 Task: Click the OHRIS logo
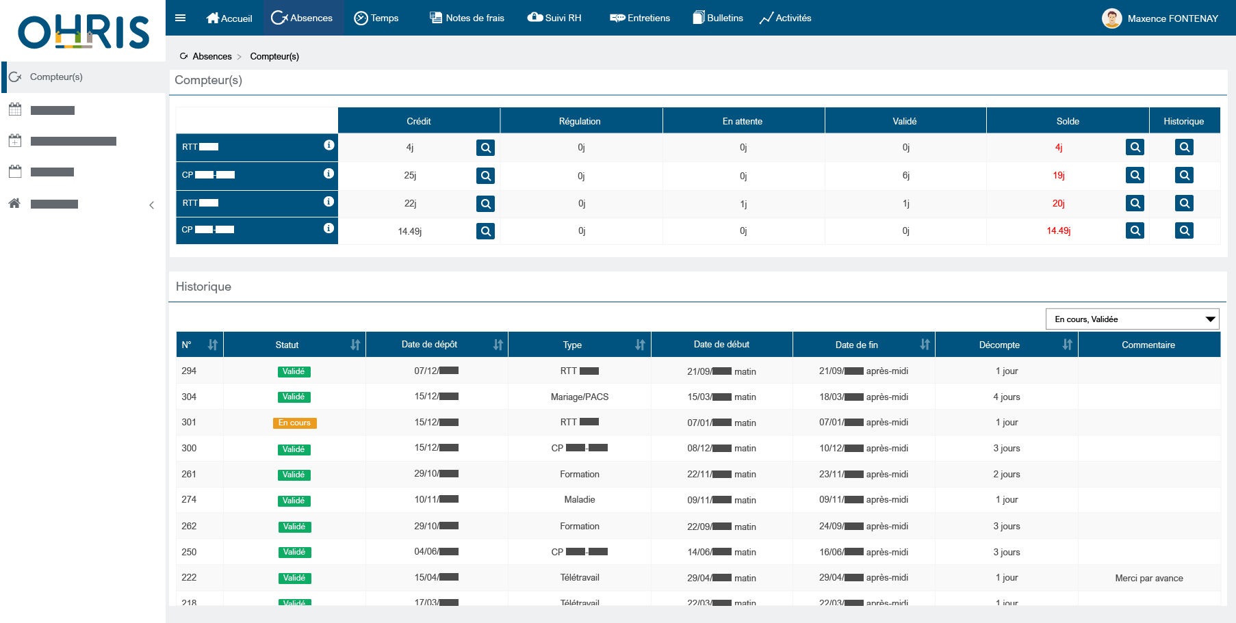pyautogui.click(x=83, y=31)
